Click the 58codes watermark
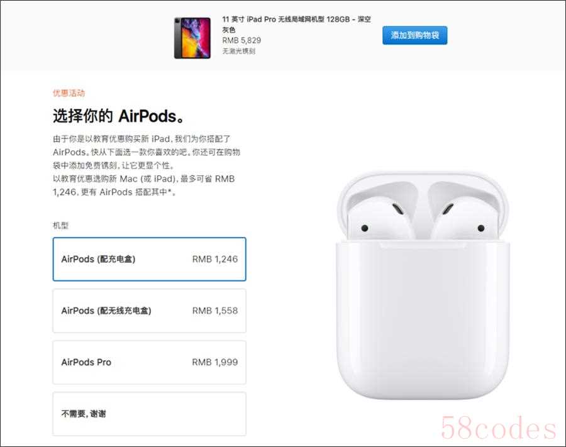Viewport: 566px width, 447px height. point(498,428)
